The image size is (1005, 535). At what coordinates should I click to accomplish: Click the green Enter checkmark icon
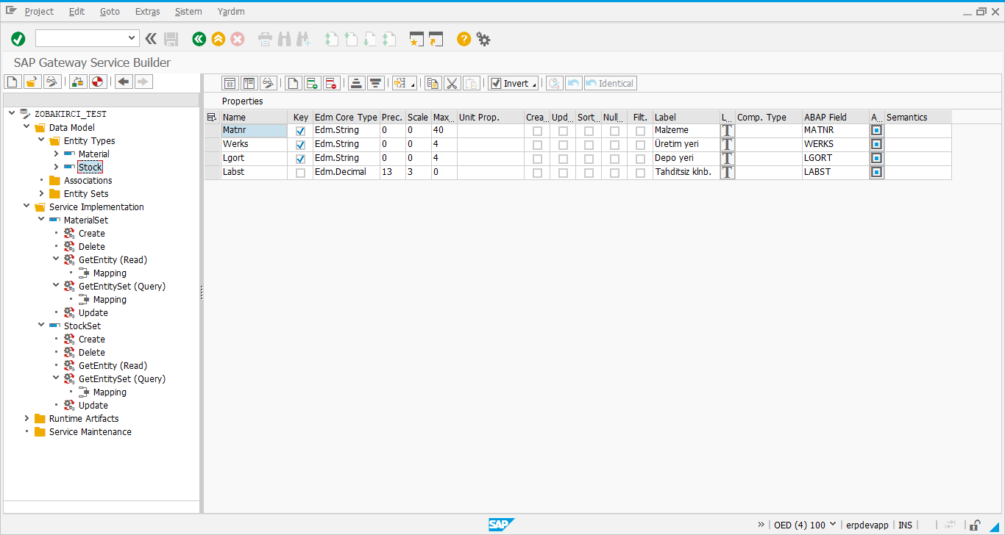[x=18, y=39]
